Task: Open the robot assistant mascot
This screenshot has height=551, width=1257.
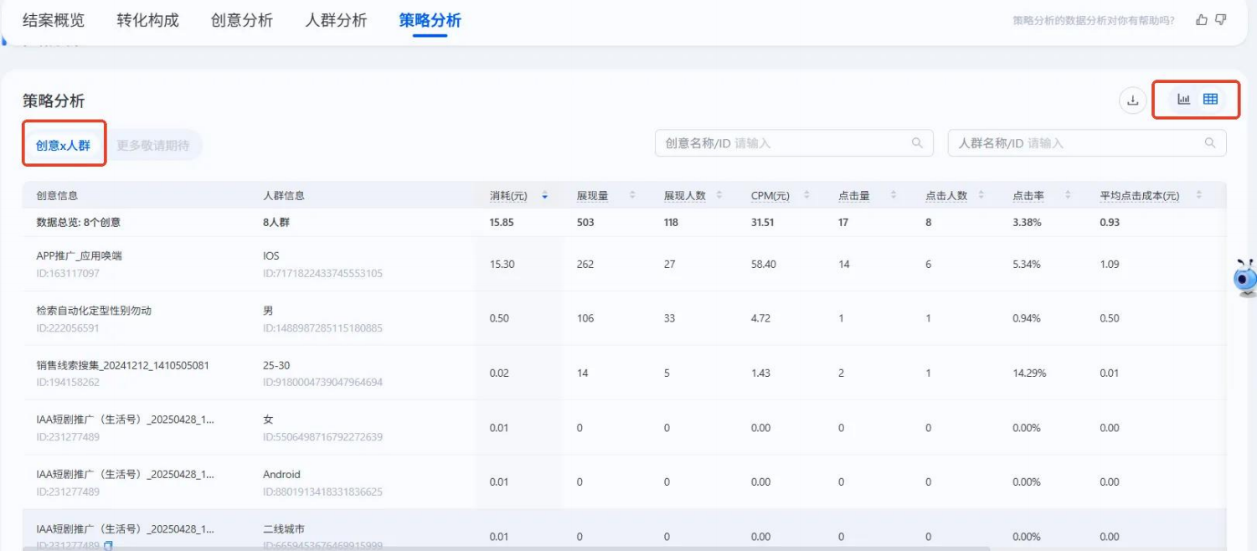Action: [1245, 278]
